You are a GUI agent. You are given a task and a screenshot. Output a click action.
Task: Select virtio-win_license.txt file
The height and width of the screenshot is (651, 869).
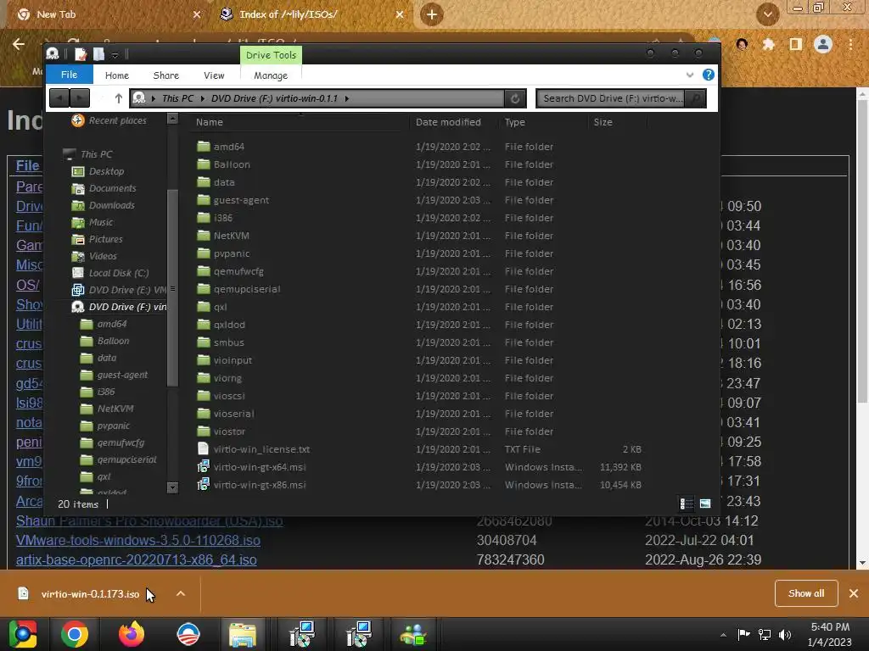coord(261,449)
